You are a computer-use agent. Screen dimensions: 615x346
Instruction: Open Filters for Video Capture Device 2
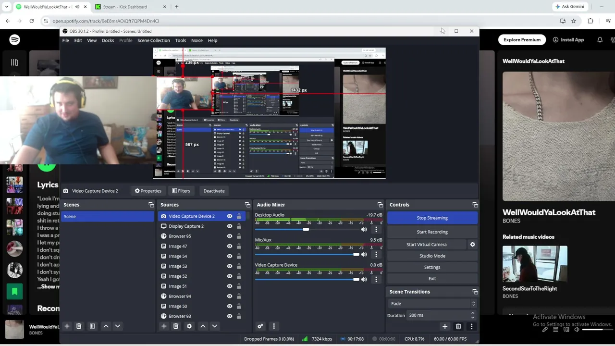(x=181, y=191)
